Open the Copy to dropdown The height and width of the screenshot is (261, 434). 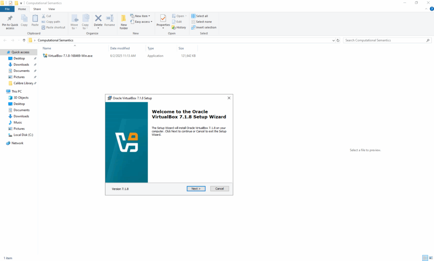coord(85,22)
